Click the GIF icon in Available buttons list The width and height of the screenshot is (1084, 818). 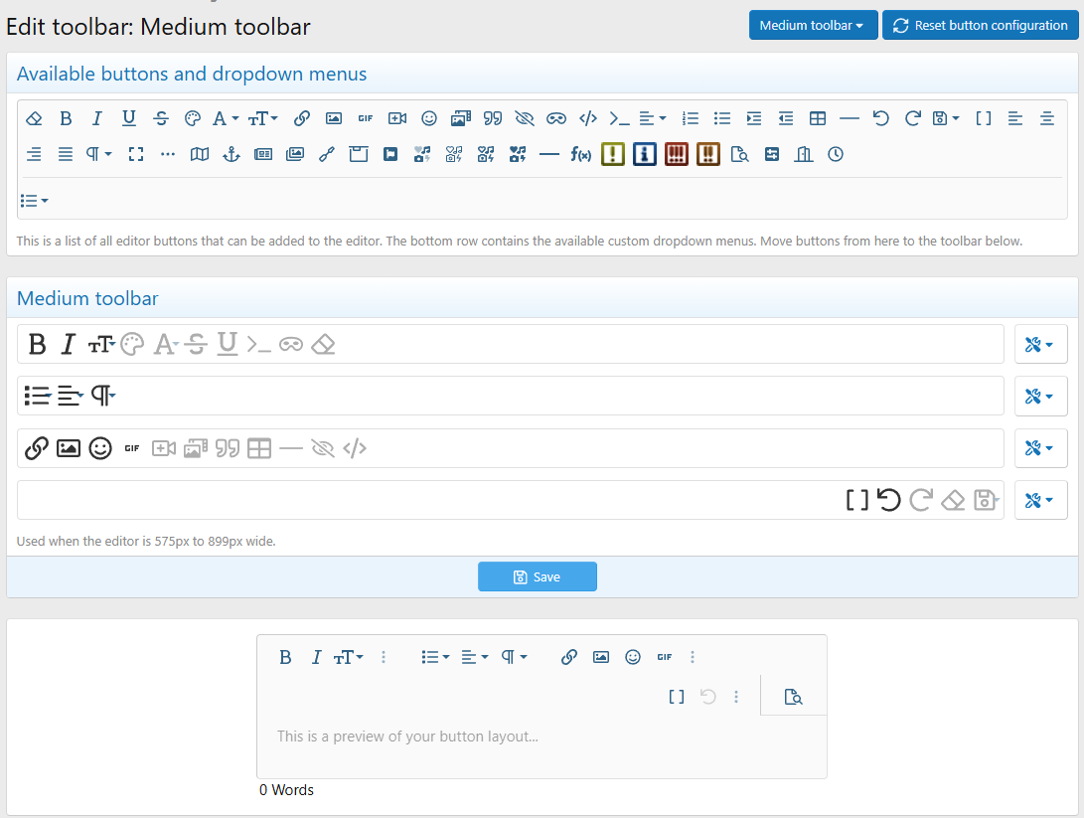click(365, 118)
